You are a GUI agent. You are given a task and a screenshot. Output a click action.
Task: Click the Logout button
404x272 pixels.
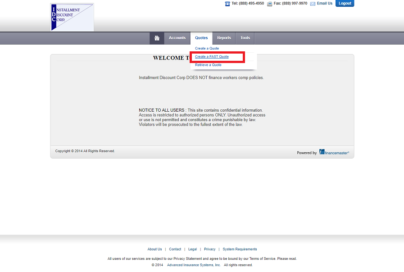click(x=345, y=3)
